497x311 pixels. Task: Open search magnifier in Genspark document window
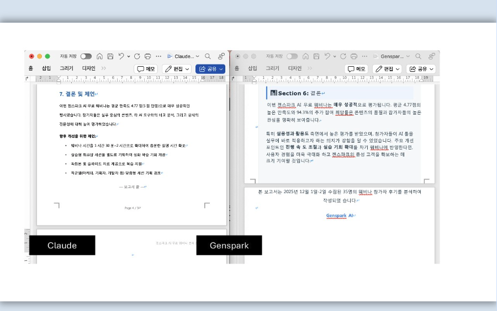418,56
